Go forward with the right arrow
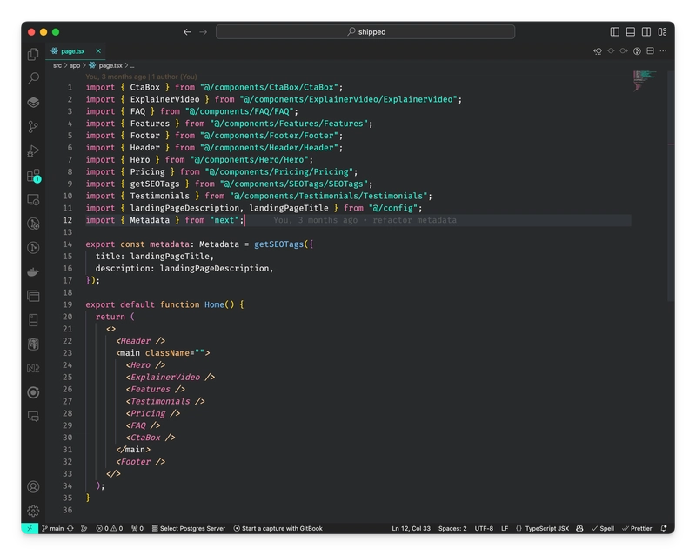Viewport: 696px width, 555px height. click(204, 32)
